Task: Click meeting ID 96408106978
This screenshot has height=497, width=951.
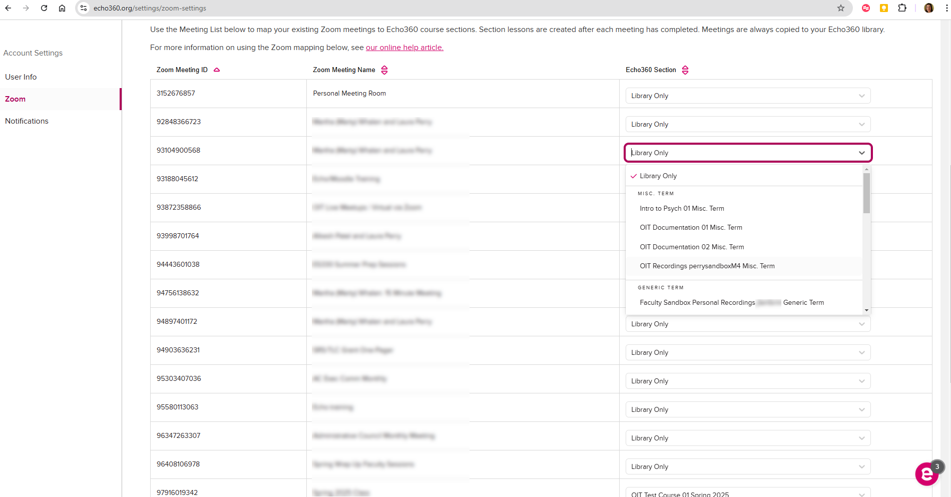Action: [178, 464]
